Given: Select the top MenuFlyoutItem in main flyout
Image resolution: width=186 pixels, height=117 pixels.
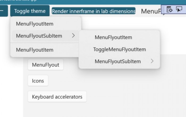Looking at the screenshot, I should tap(35, 24).
